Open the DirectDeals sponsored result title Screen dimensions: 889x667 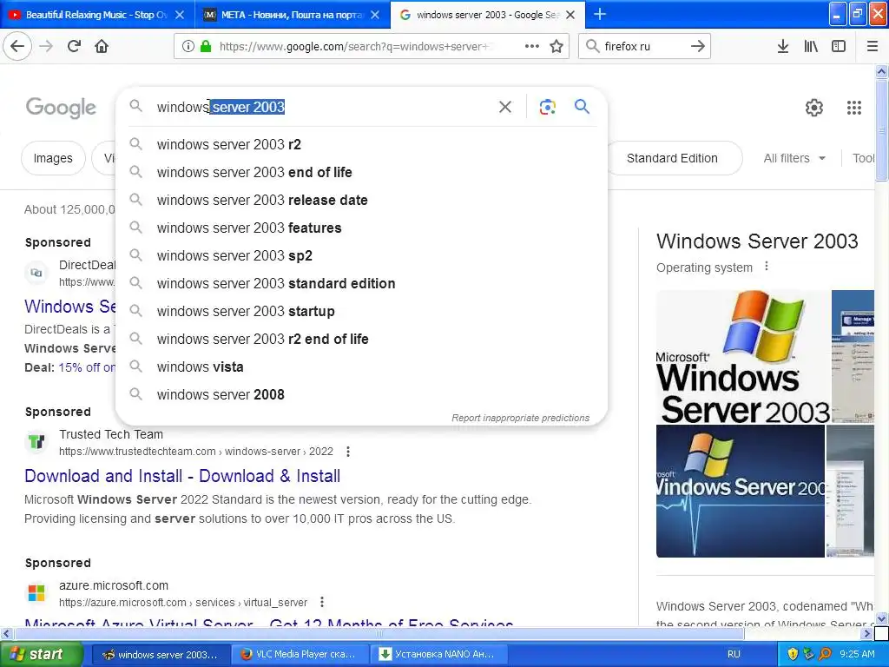pos(70,307)
